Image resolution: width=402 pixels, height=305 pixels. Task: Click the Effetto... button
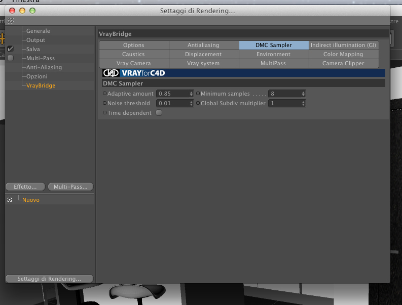(x=25, y=187)
